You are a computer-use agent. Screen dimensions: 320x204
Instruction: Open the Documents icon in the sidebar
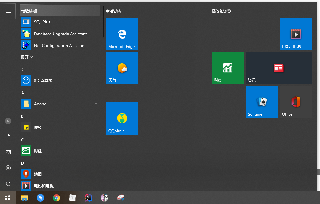pyautogui.click(x=8, y=137)
